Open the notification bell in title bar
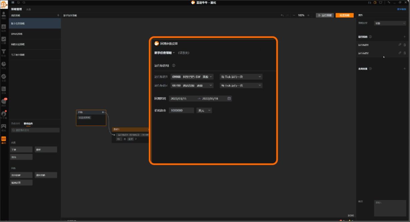 click(18, 2)
